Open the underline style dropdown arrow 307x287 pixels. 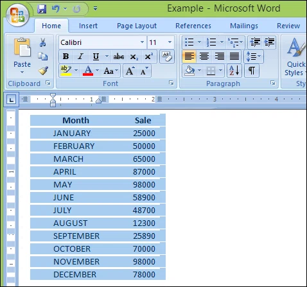click(107, 57)
